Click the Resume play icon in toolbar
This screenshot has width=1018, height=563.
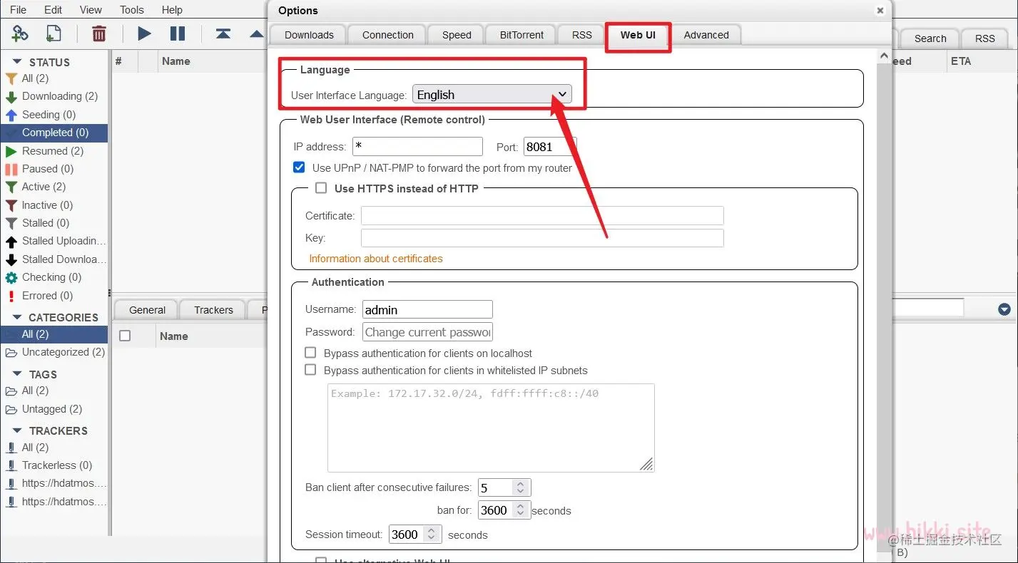tap(144, 33)
